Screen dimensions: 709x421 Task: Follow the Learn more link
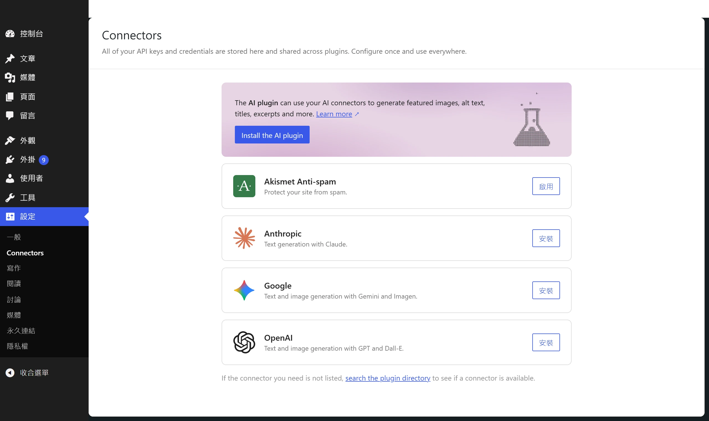(334, 114)
